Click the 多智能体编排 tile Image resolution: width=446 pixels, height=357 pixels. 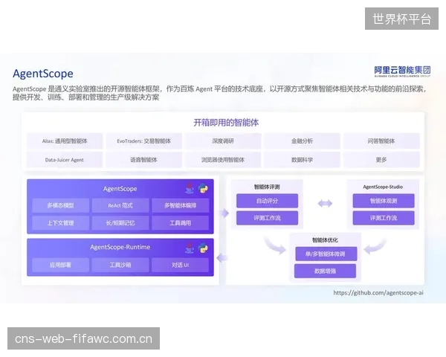tap(181, 205)
